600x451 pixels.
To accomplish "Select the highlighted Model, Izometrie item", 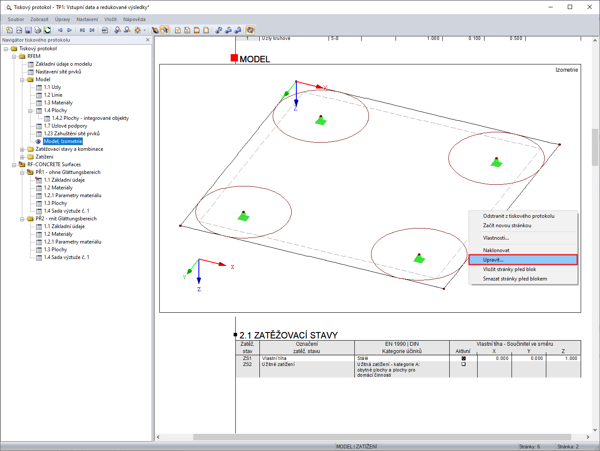I will point(63,141).
